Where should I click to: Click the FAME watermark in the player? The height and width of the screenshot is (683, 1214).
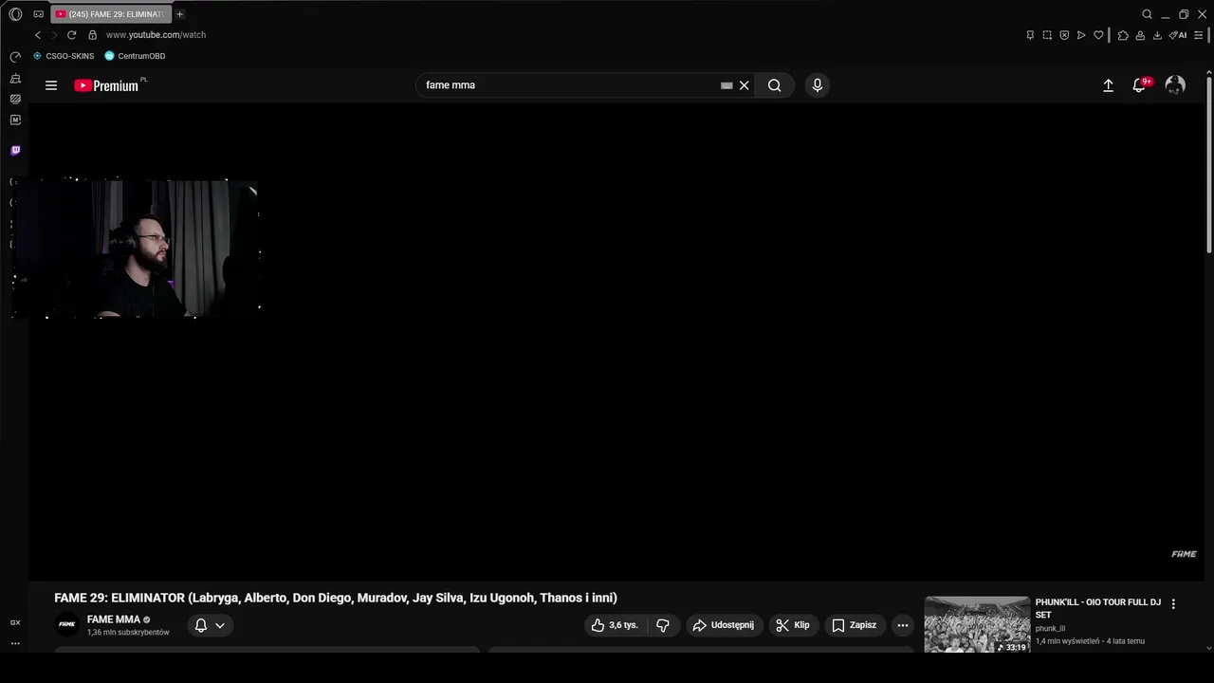pyautogui.click(x=1184, y=554)
